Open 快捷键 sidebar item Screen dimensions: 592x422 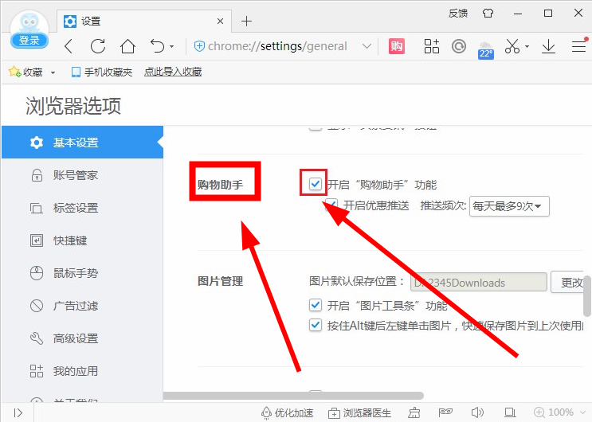82,240
